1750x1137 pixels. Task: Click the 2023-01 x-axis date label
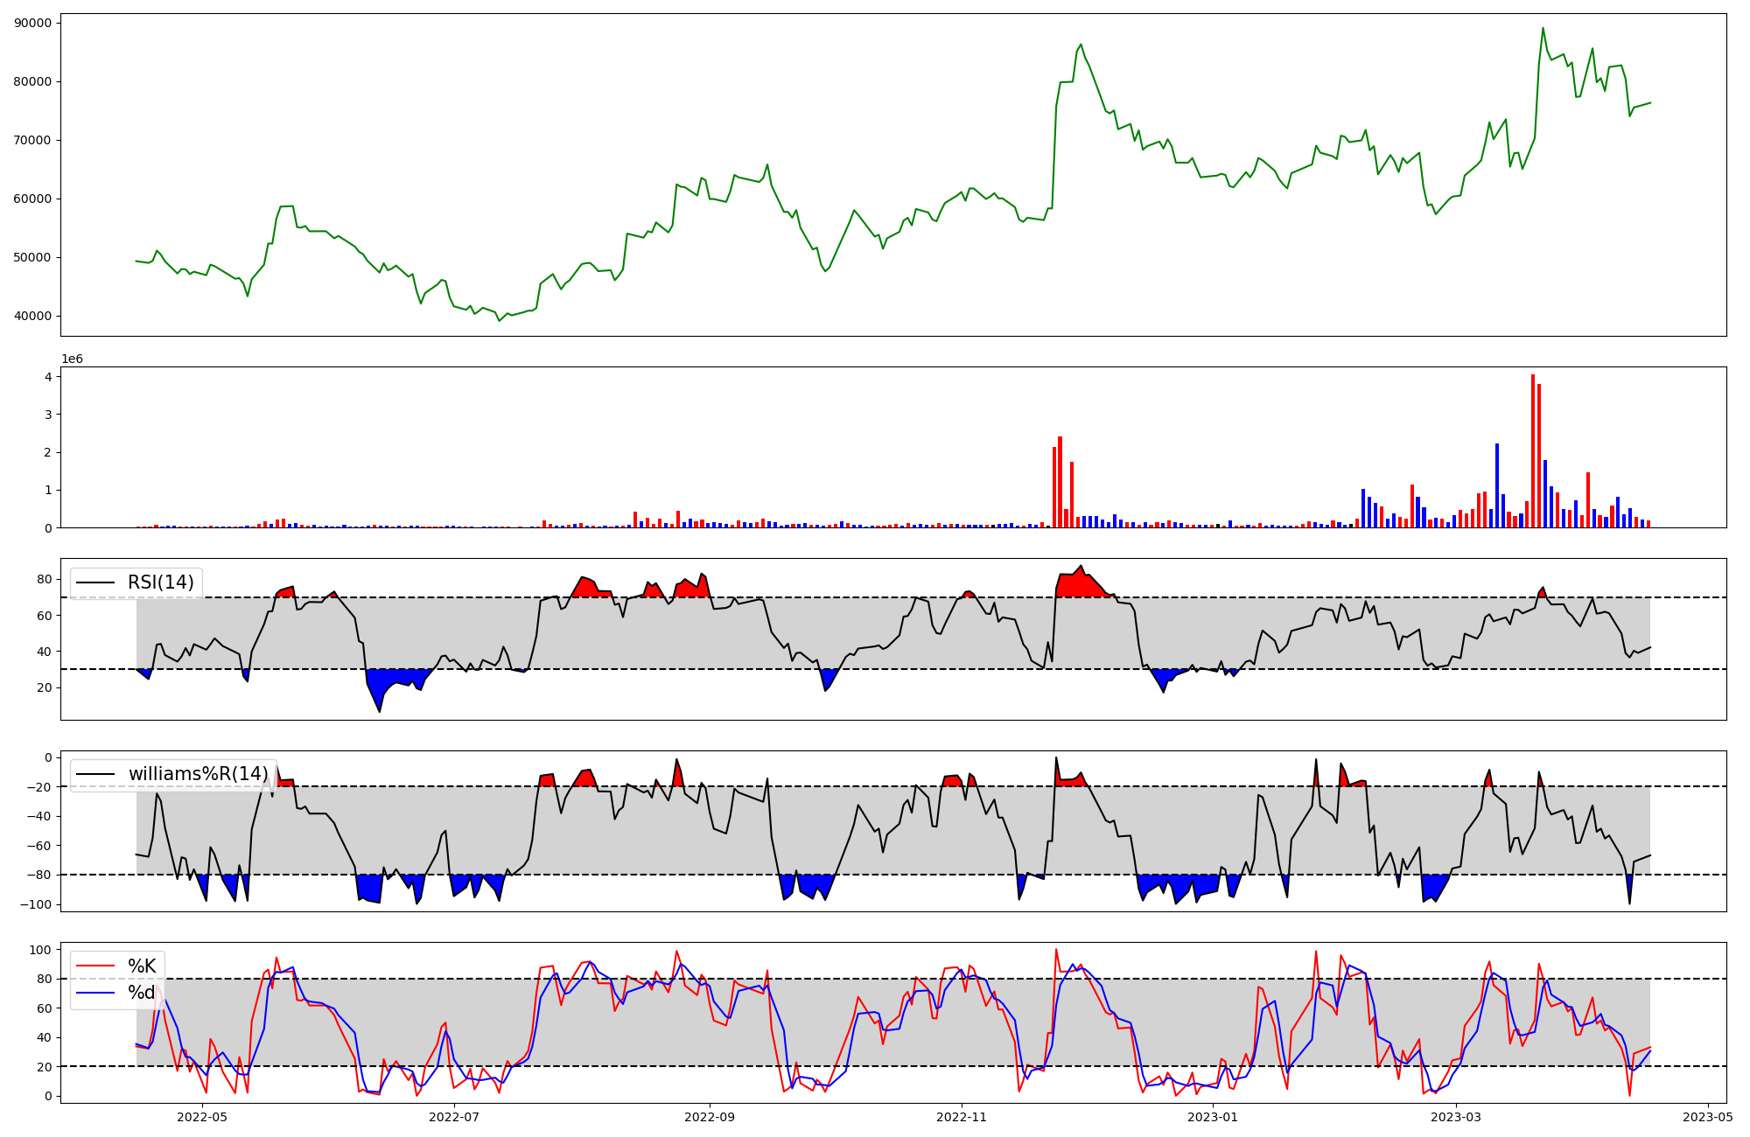pos(1213,1117)
